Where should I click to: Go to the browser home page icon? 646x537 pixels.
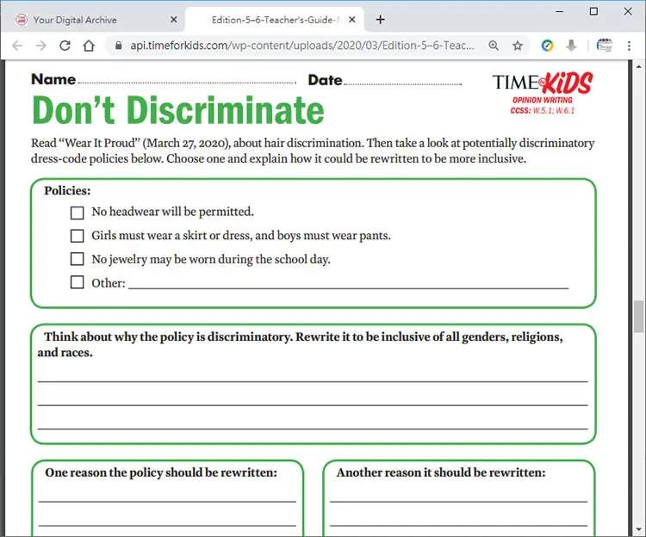[89, 46]
